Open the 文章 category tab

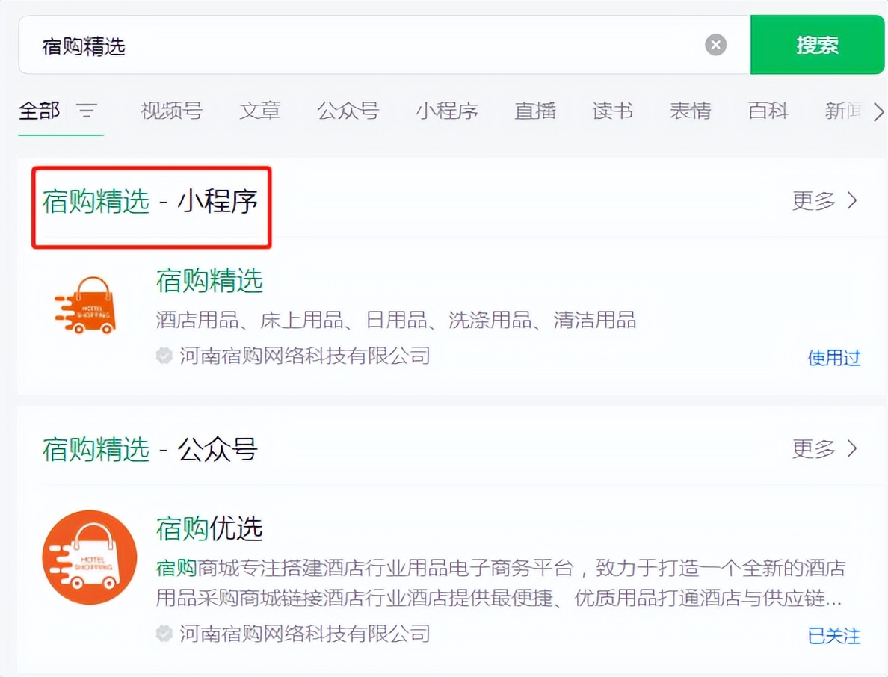pos(259,109)
